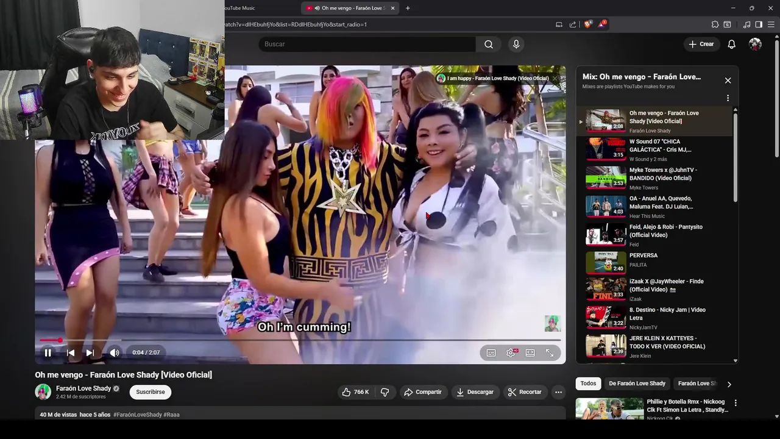
Task: Open the tab search icon
Action: point(727,24)
